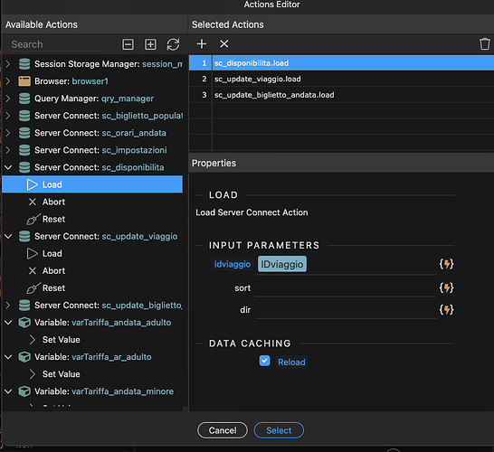The image size is (494, 452).
Task: Collapse the varTariffa_andata_adulto variable node
Action: click(8, 323)
